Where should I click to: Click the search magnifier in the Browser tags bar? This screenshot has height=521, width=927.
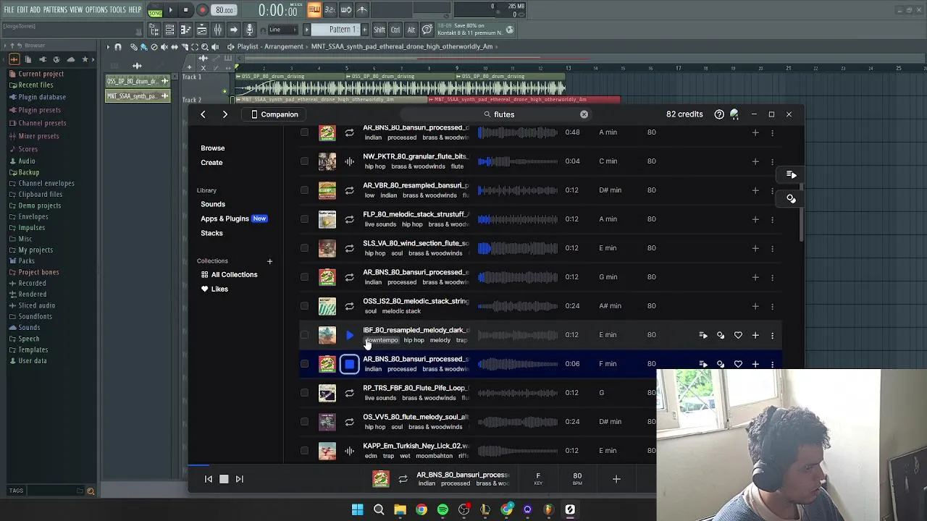91,491
